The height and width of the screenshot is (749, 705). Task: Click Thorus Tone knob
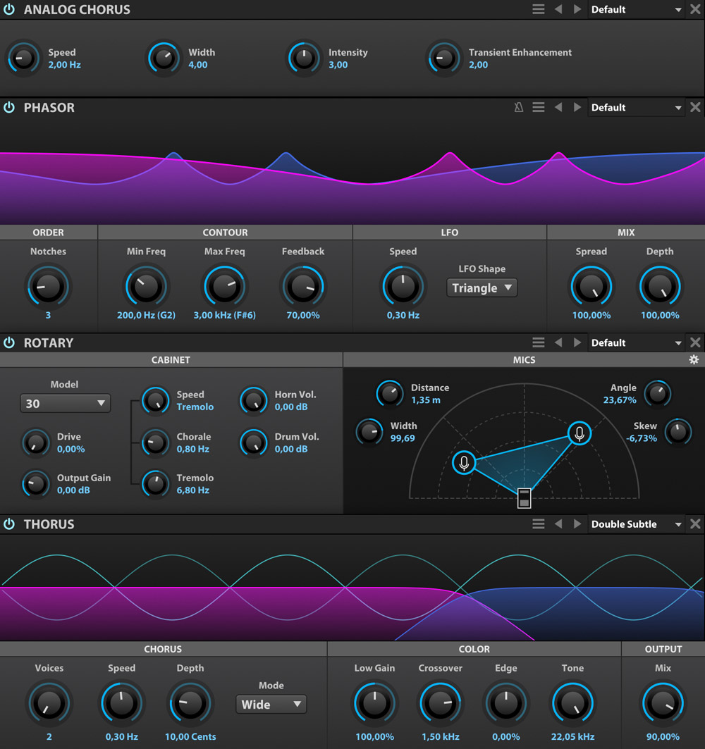click(572, 704)
